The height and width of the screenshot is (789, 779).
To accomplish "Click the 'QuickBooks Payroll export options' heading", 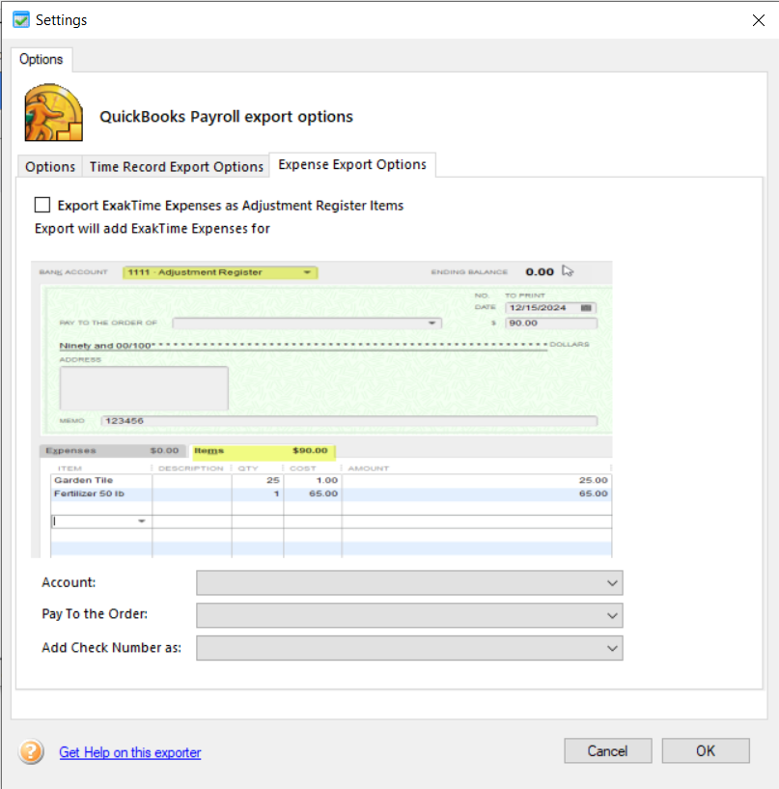I will coord(226,117).
